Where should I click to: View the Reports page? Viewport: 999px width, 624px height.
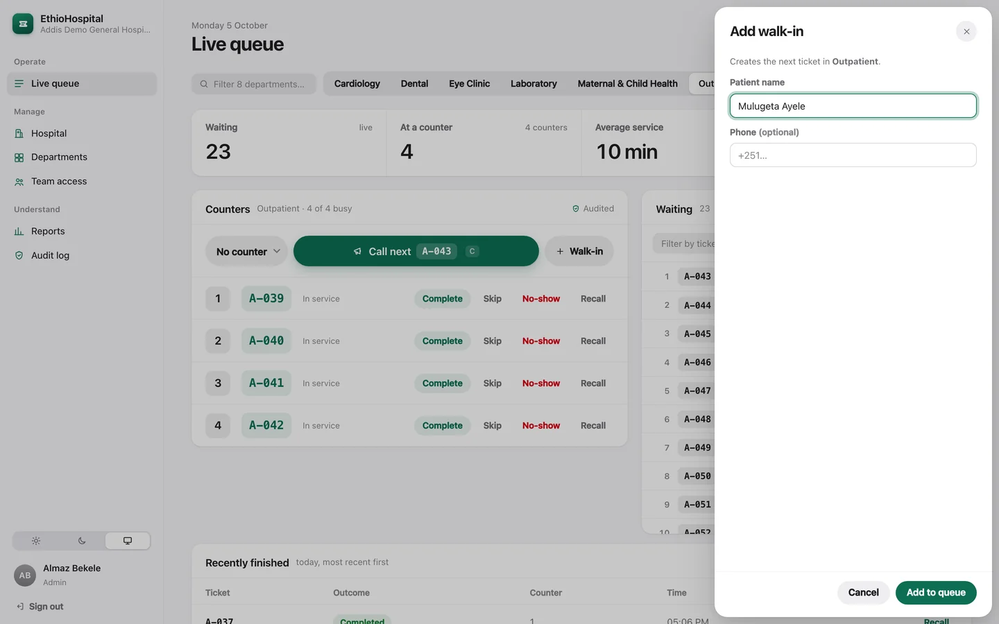82,232
